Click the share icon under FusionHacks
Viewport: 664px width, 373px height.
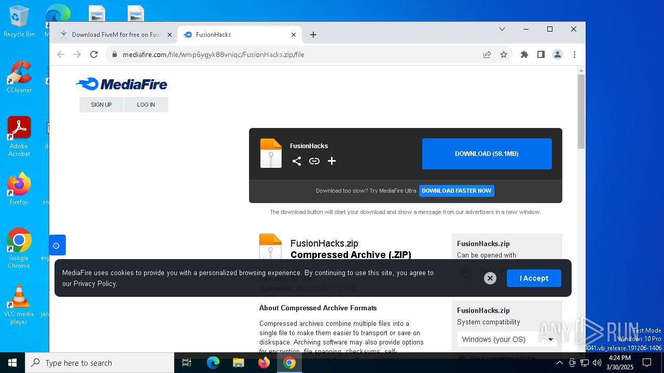click(x=297, y=161)
